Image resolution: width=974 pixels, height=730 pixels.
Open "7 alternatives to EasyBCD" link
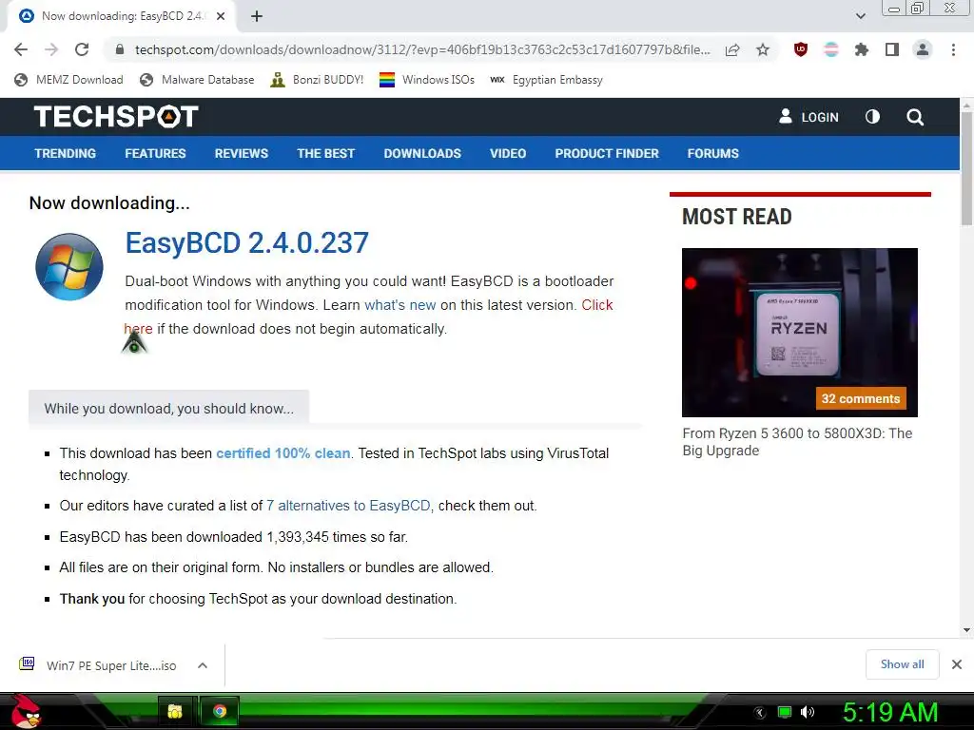pos(348,506)
